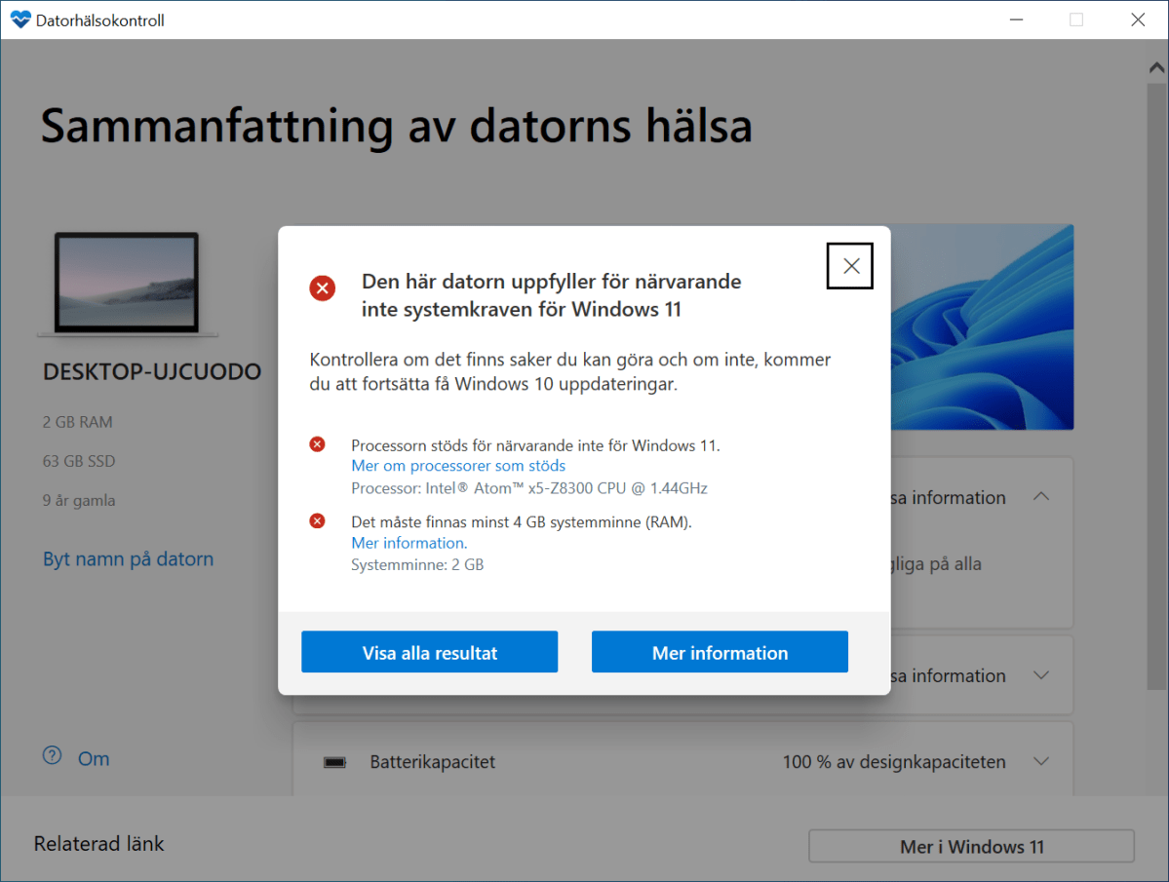Click the red error icon beside the RAM requirement
Screen dimensions: 1169x882
click(x=317, y=520)
